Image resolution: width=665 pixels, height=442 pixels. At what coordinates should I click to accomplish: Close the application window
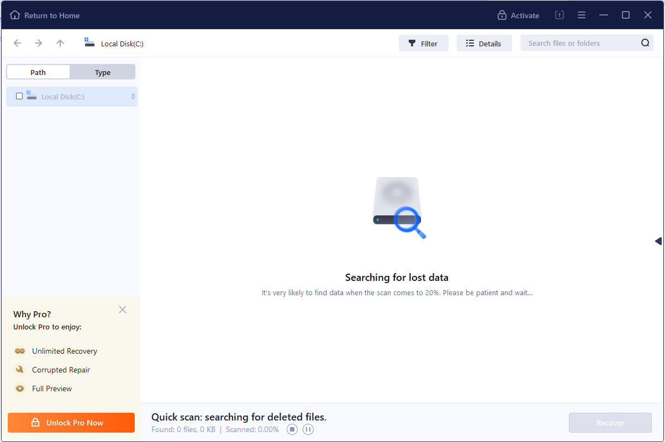[x=648, y=15]
